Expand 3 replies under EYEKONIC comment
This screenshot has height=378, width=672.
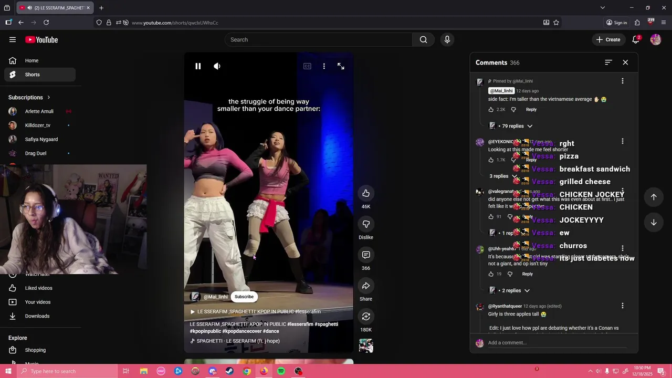click(503, 176)
